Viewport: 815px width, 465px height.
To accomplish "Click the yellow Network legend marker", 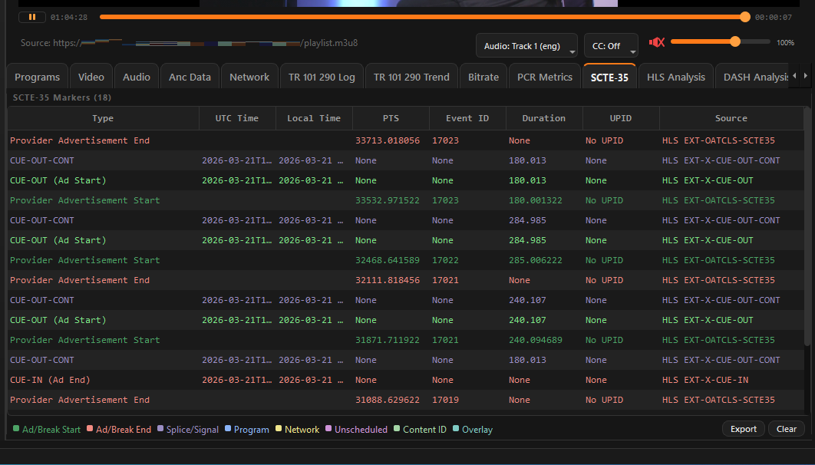I will pyautogui.click(x=279, y=430).
